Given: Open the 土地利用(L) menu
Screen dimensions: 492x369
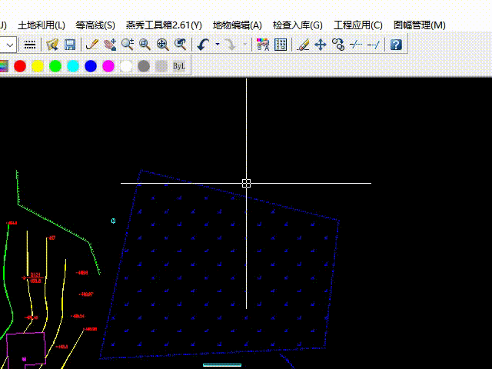Looking at the screenshot, I should pos(42,25).
